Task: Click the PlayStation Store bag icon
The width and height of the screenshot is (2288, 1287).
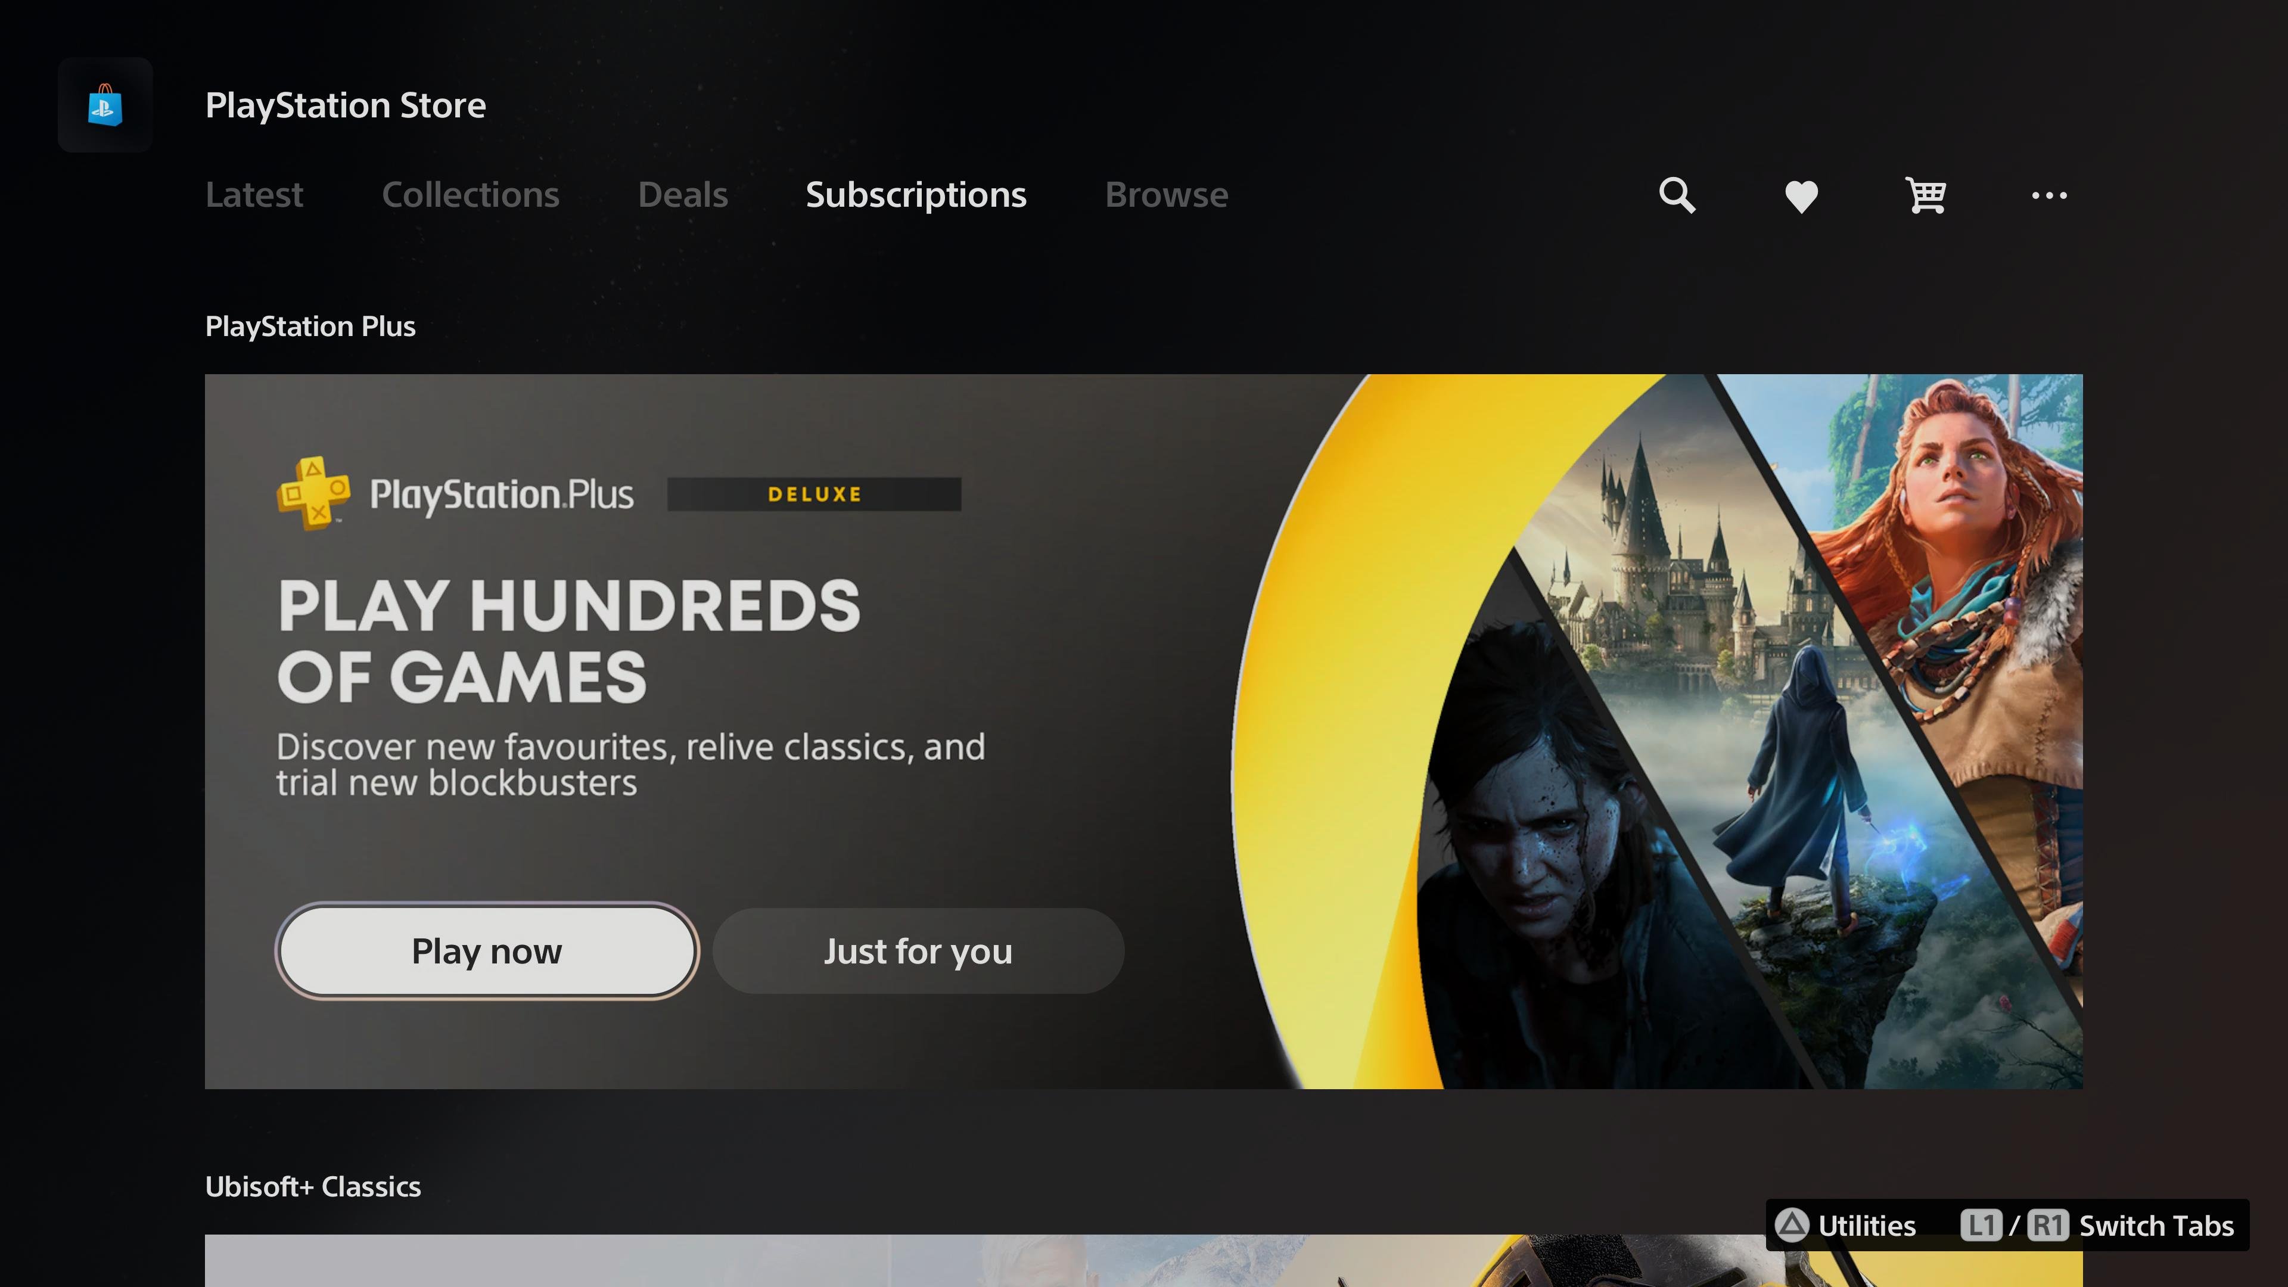Action: click(105, 104)
